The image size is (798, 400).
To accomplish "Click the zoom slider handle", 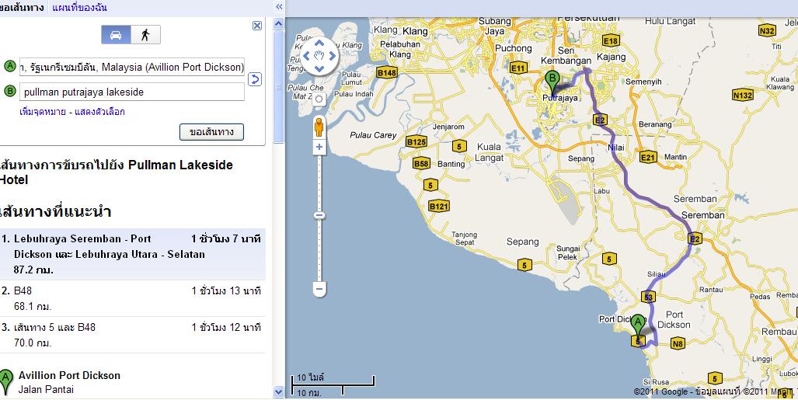I will point(319,215).
